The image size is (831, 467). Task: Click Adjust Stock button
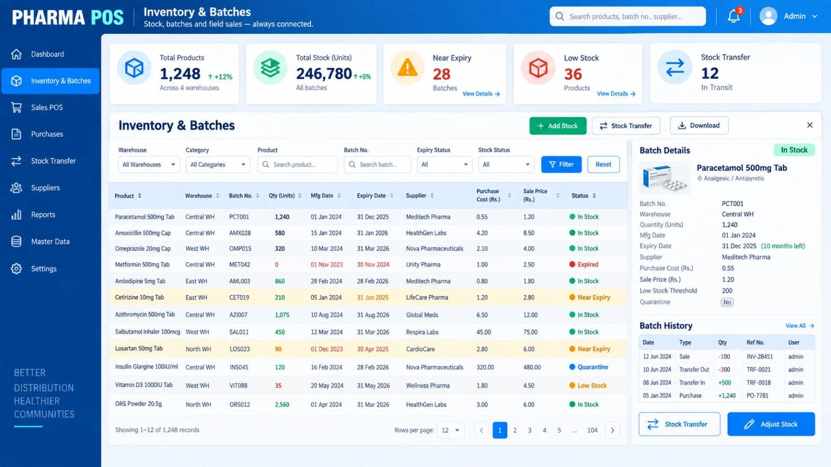(x=771, y=424)
